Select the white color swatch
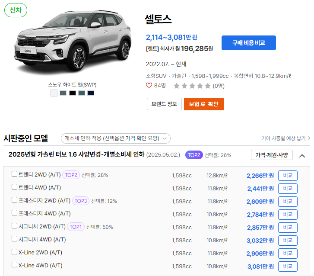Image resolution: width=314 pixels, height=276 pixels. click(x=54, y=93)
